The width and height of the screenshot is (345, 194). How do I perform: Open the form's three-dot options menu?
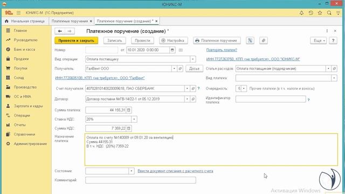point(327,31)
